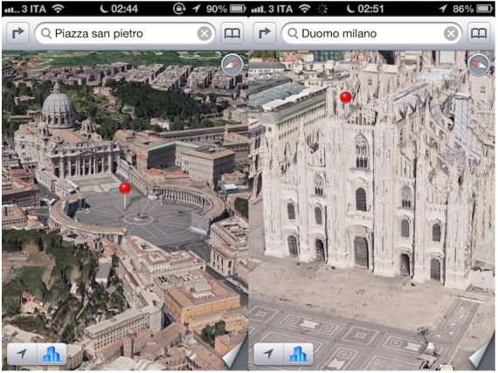Screen dimensions: 498x373
Task: Clear the Piazza san pietro search text
Action: point(204,33)
